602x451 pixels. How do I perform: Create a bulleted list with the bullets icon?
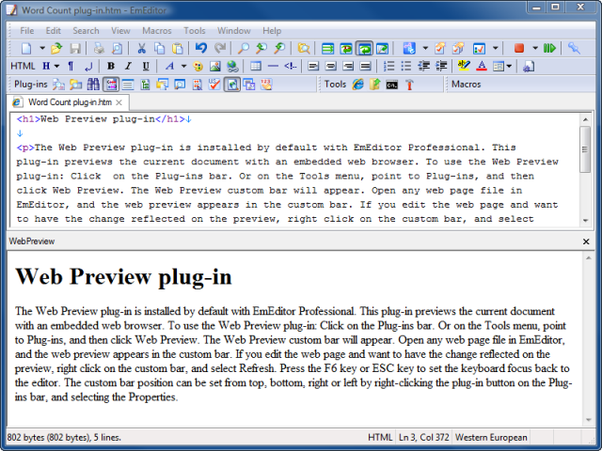tap(406, 67)
